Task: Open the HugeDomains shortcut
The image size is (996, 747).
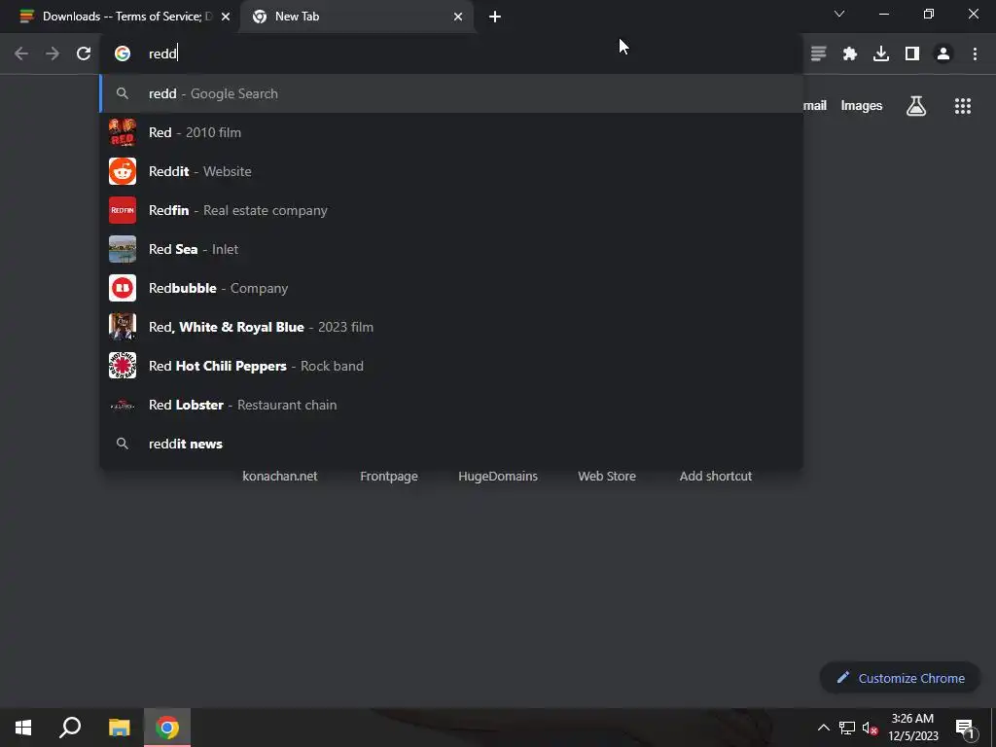Action: [x=498, y=476]
